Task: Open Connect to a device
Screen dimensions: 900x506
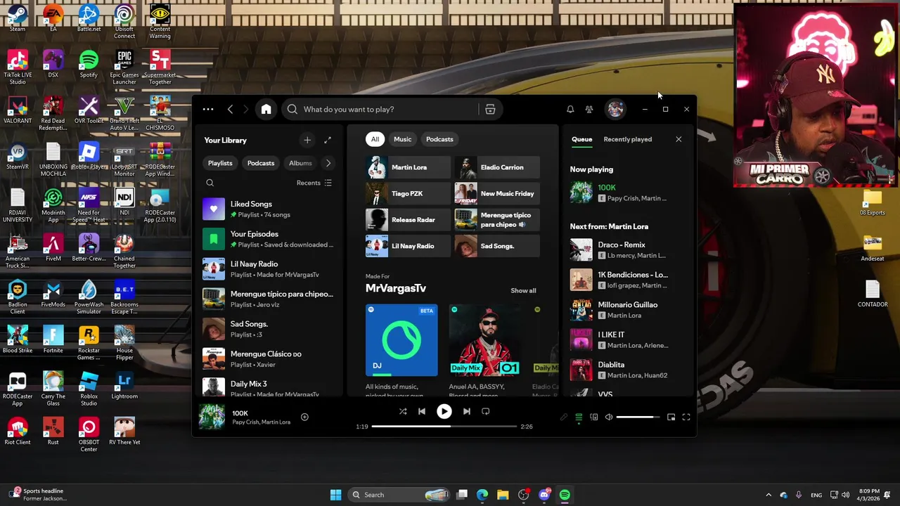Action: point(594,417)
